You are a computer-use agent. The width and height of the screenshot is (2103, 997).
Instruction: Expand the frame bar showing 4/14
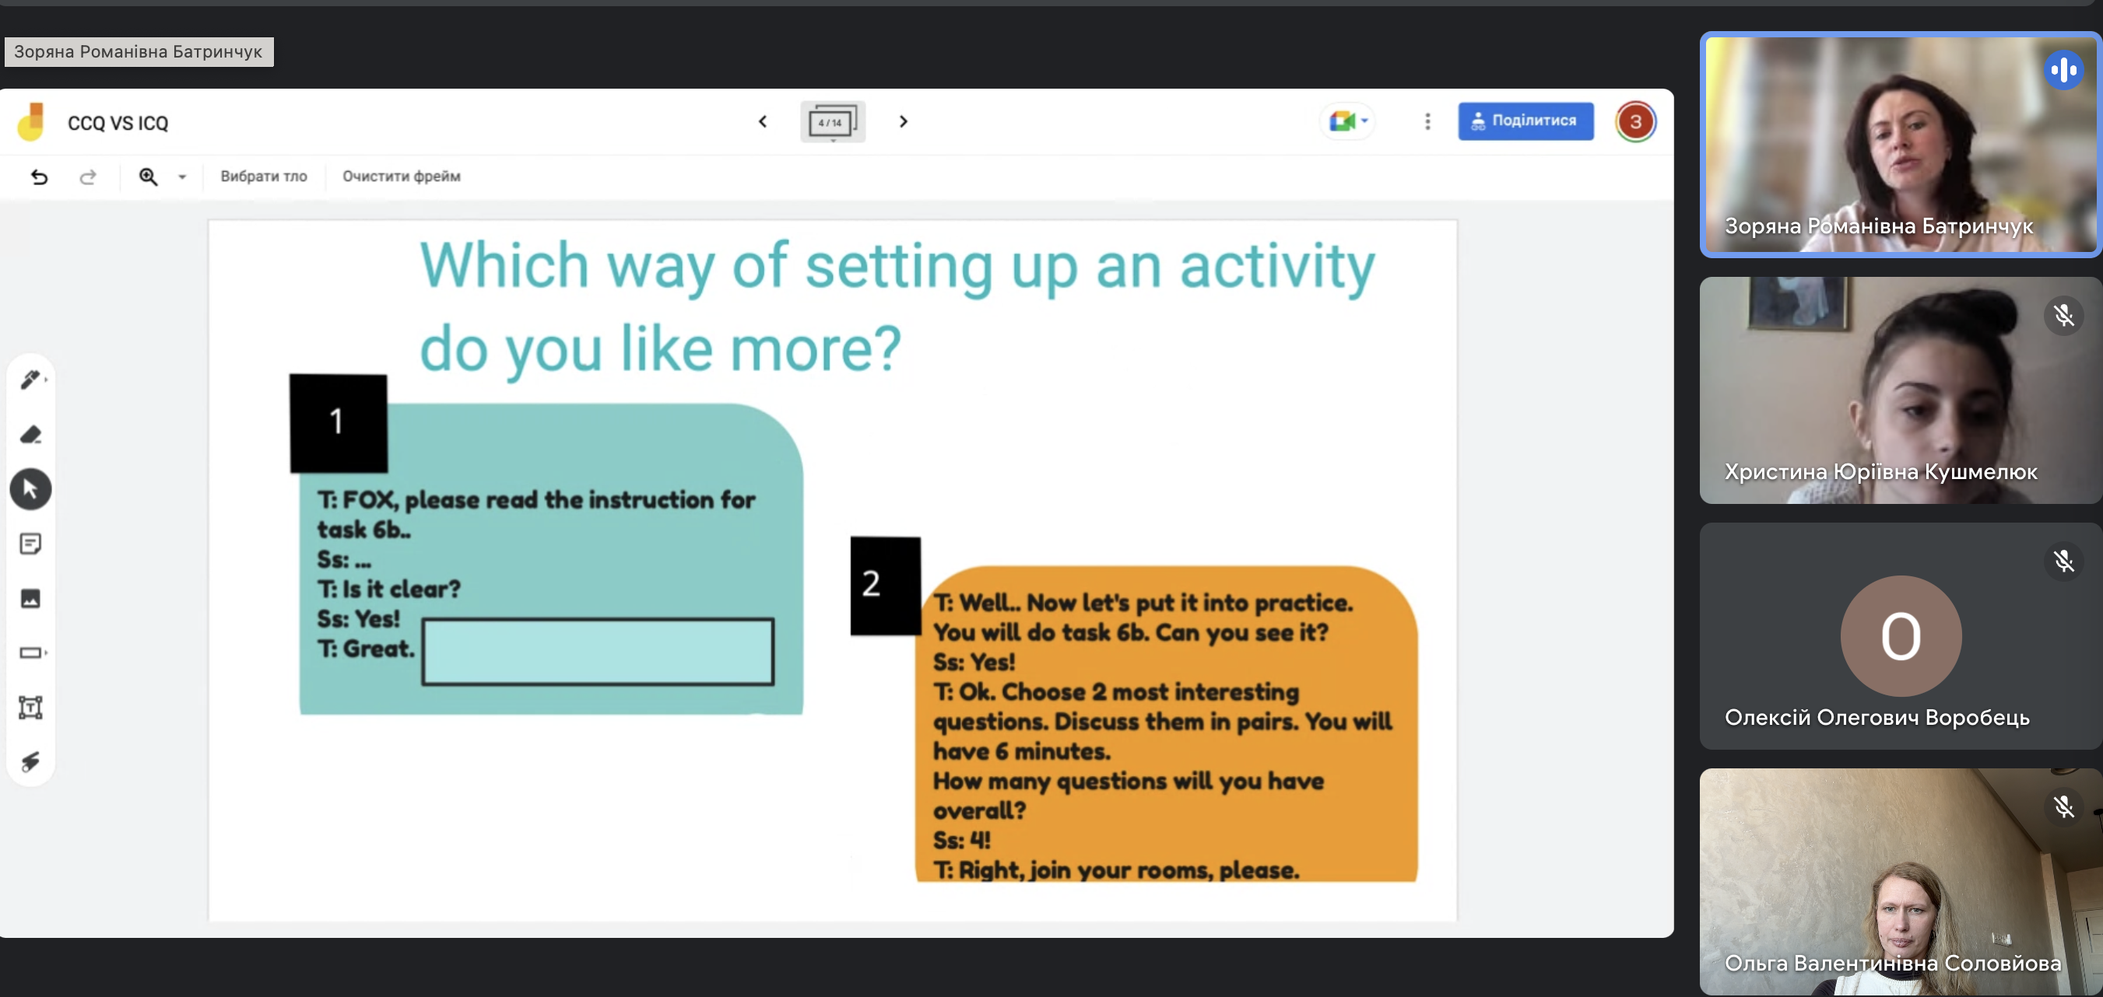point(832,122)
